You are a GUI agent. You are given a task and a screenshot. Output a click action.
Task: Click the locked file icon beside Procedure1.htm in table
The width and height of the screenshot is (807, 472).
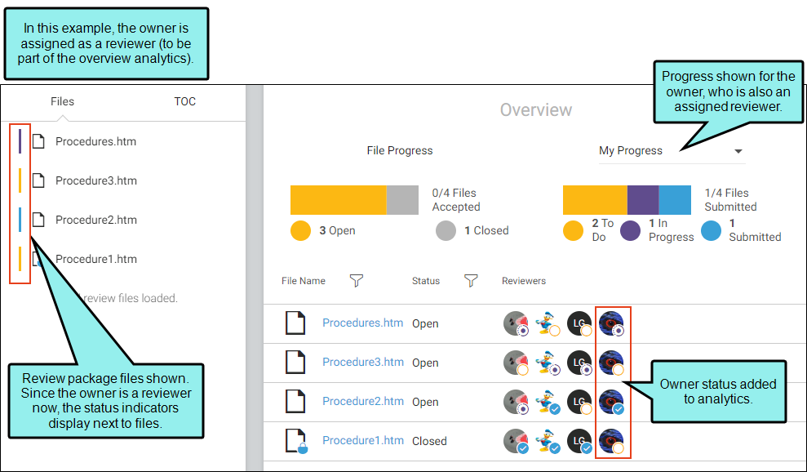[x=296, y=441]
